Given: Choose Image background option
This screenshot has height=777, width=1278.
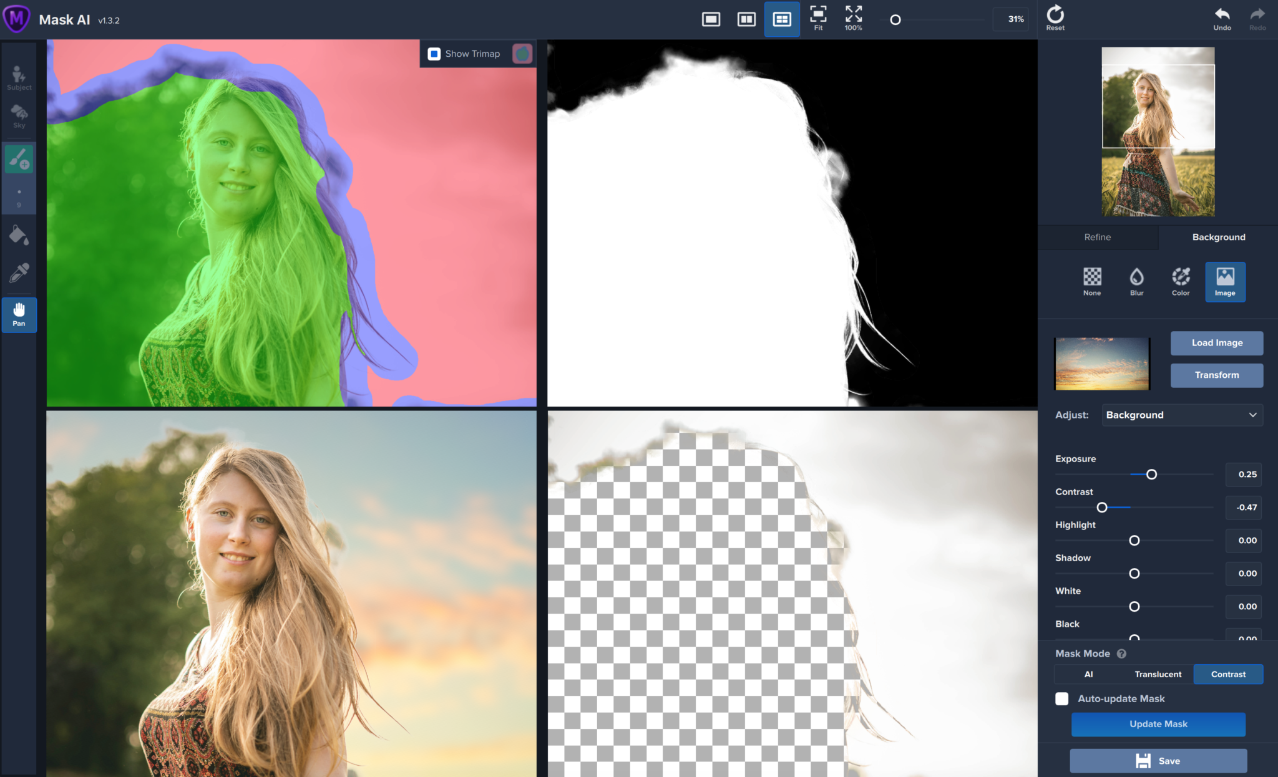Looking at the screenshot, I should point(1225,282).
